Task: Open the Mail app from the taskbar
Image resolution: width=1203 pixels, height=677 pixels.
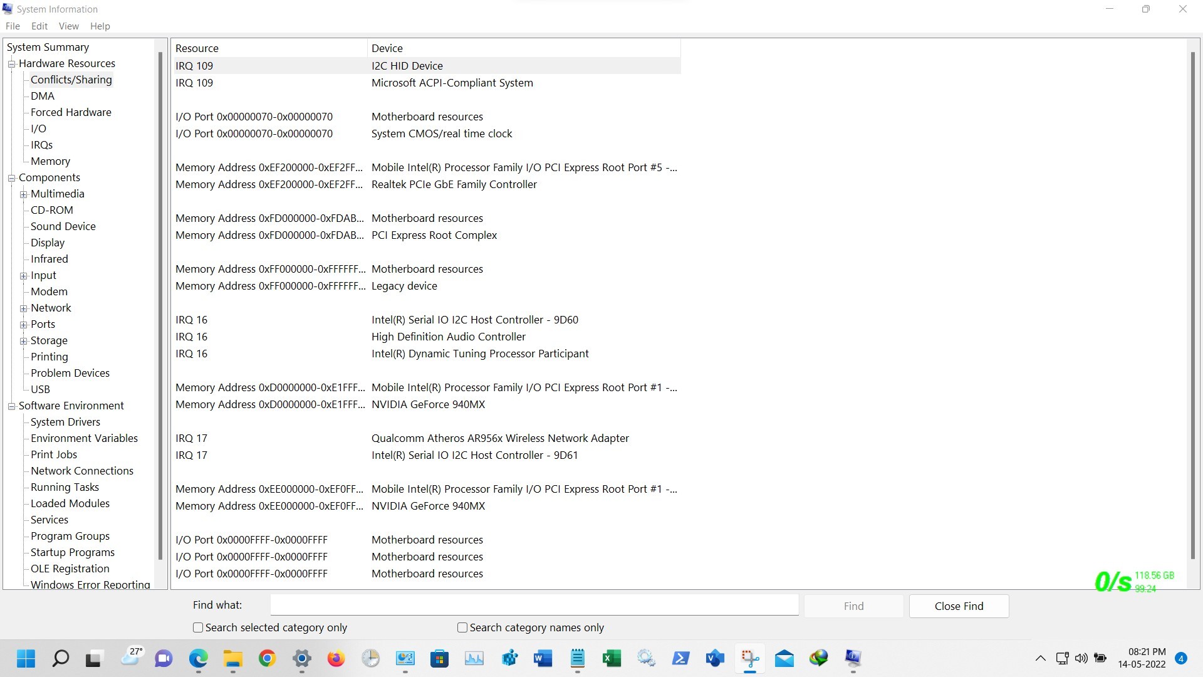Action: click(x=784, y=658)
